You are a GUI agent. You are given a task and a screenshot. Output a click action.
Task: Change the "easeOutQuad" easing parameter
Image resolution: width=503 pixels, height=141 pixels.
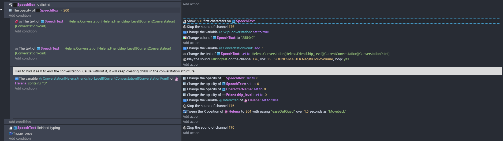(282, 112)
